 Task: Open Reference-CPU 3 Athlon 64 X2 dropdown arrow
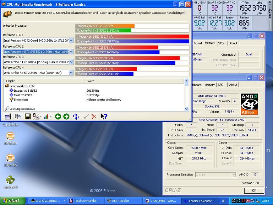(x=71, y=62)
